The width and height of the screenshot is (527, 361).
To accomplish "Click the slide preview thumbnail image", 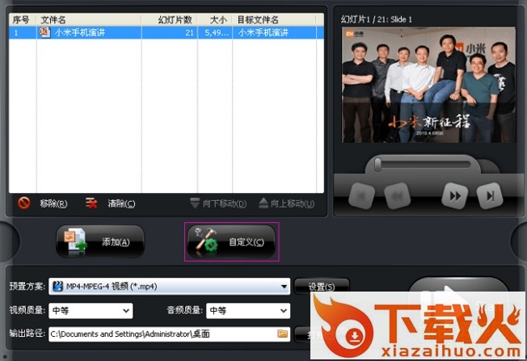I will [429, 85].
